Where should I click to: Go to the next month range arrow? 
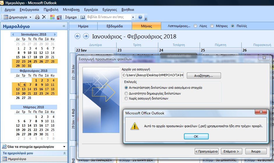coord(86,36)
